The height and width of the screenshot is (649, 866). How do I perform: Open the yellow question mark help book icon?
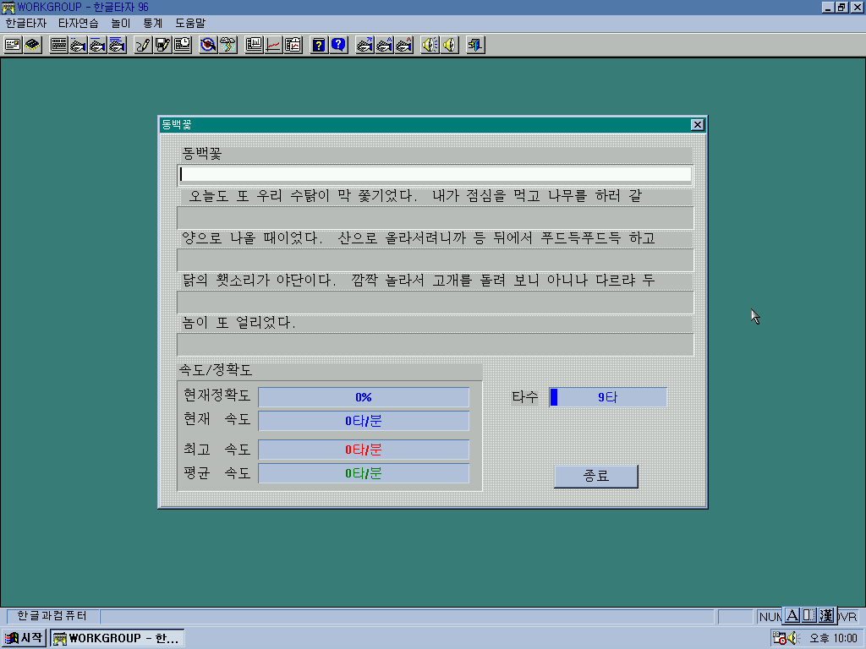(x=319, y=45)
